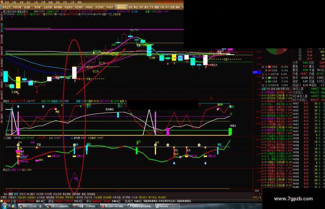Click the 弹出 tab in right panel
This screenshot has height=209, width=325.
click(287, 89)
